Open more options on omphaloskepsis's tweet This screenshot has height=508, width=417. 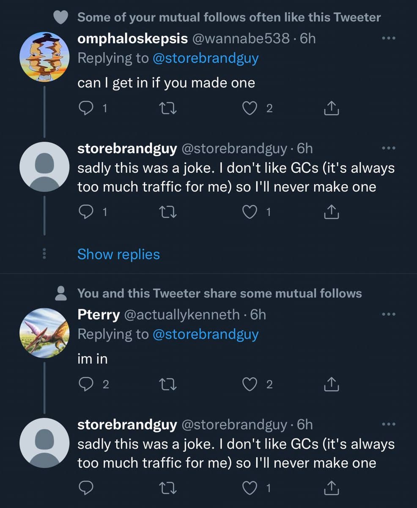tap(387, 39)
